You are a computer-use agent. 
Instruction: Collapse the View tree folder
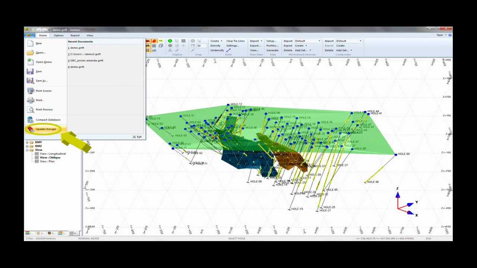pyautogui.click(x=27, y=150)
